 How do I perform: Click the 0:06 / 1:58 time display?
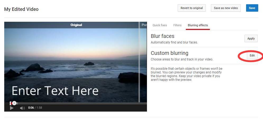pyautogui.click(x=35, y=108)
